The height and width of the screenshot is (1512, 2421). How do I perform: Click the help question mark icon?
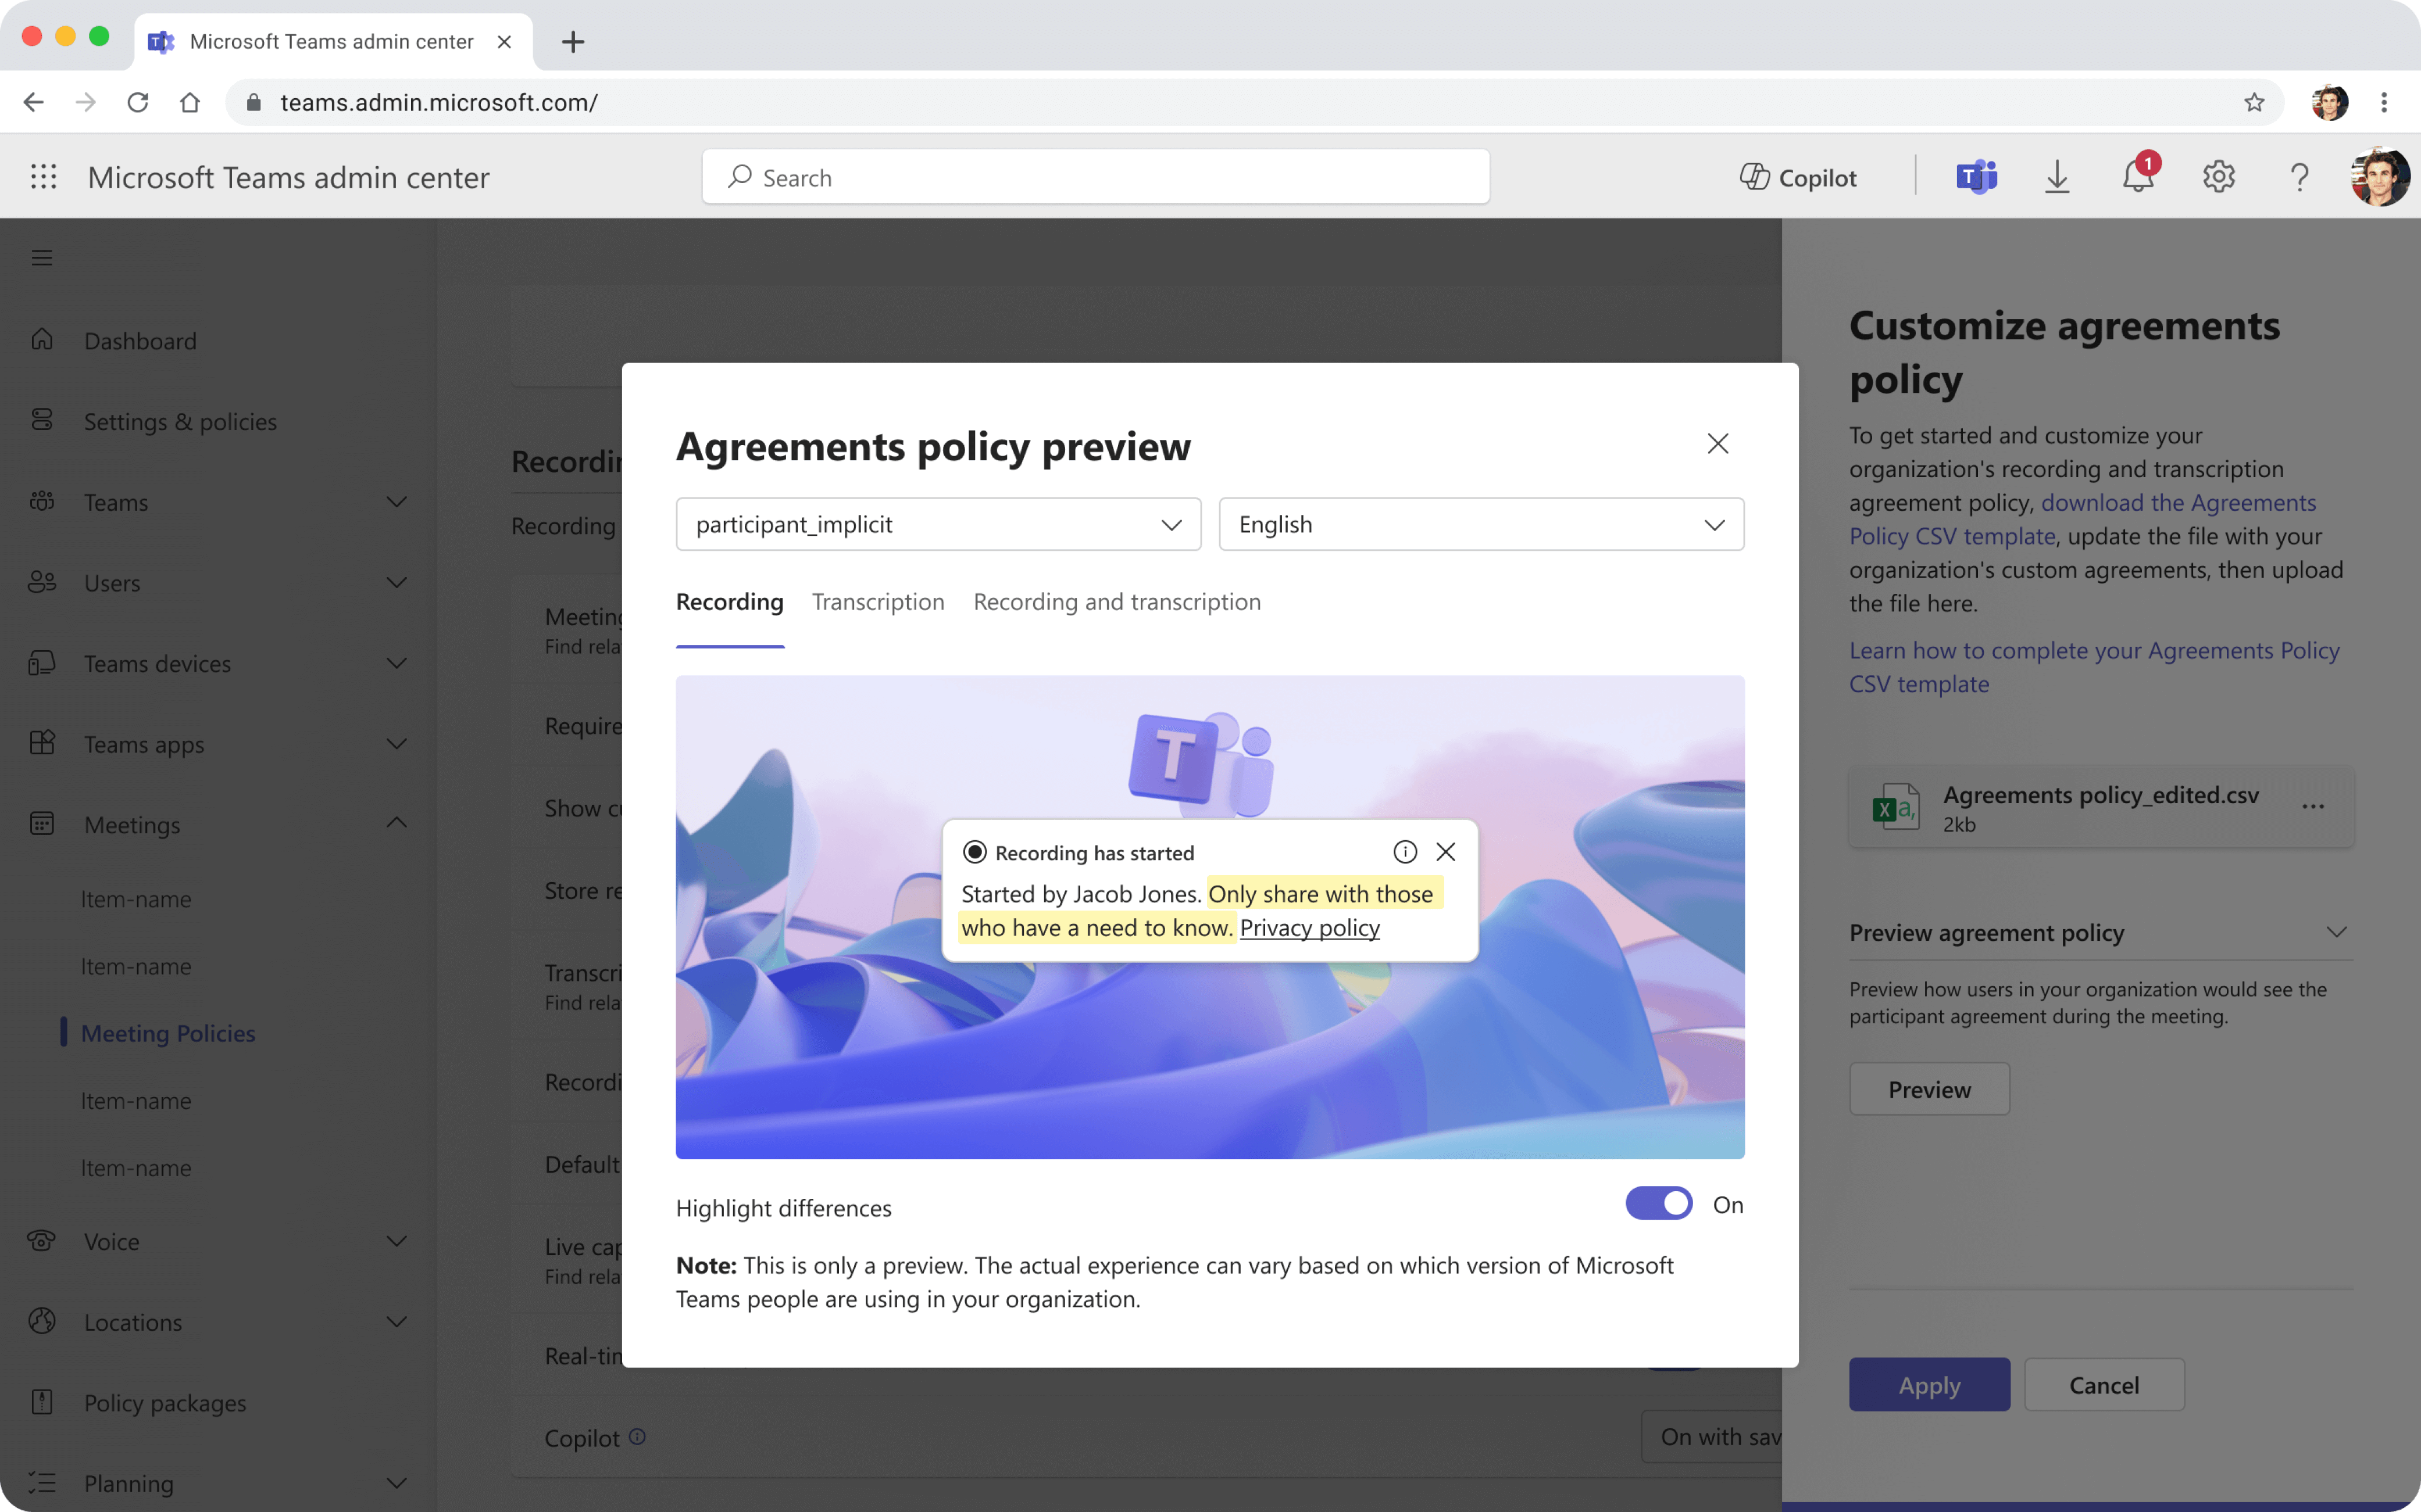click(2300, 177)
